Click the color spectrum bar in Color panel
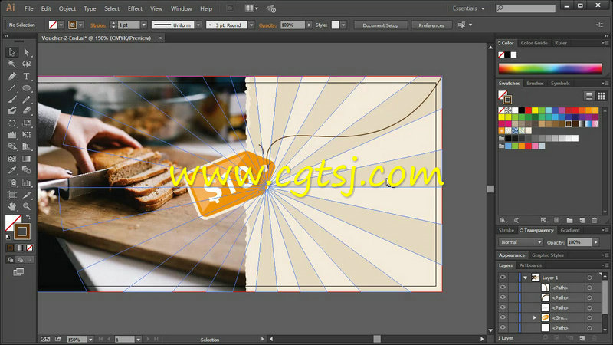This screenshot has height=345, width=613. tap(550, 68)
